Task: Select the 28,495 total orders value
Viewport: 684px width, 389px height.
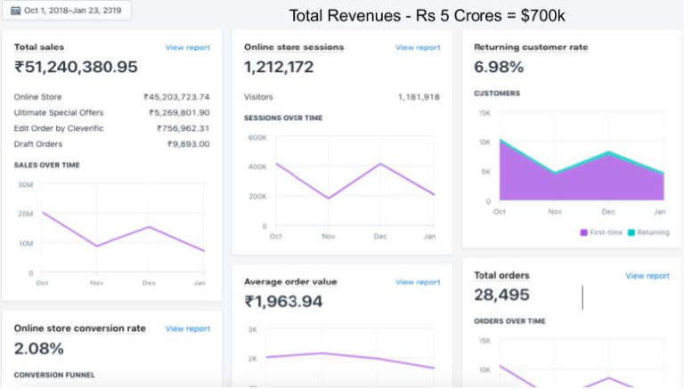Action: pyautogui.click(x=501, y=296)
